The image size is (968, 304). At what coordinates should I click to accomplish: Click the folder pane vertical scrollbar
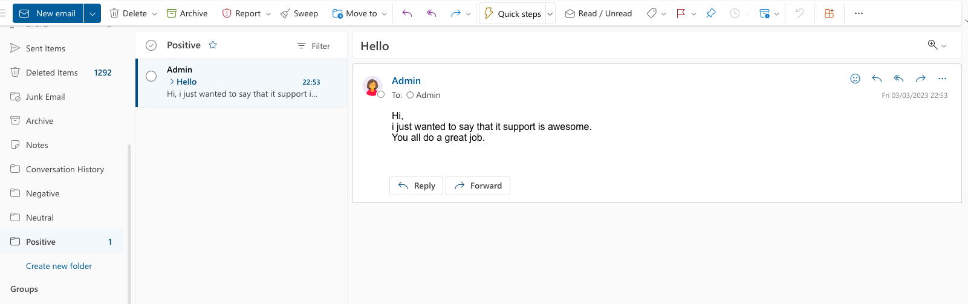click(x=129, y=224)
